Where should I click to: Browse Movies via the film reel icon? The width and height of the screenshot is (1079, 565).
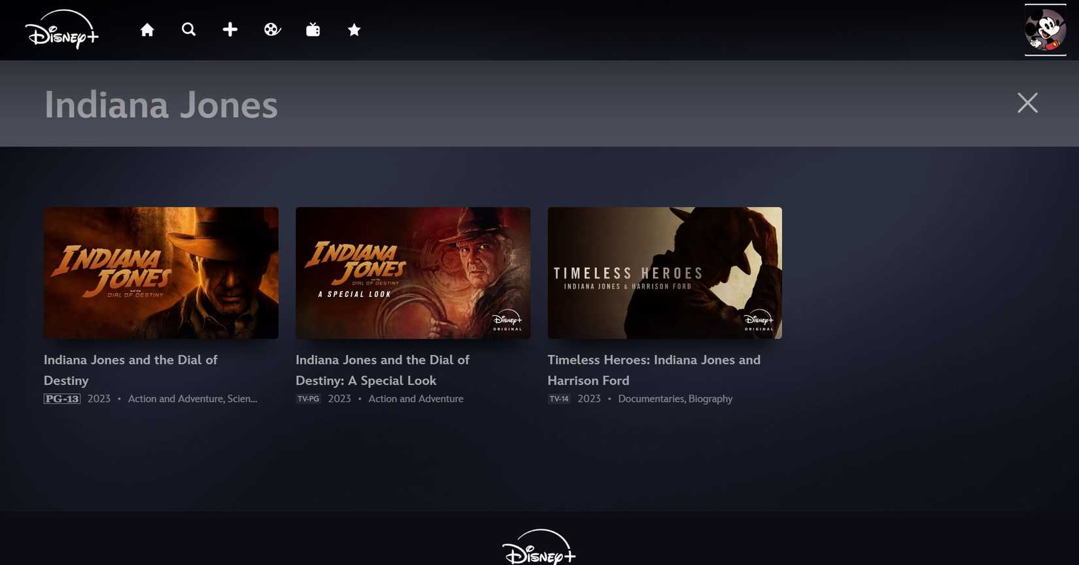pyautogui.click(x=272, y=30)
